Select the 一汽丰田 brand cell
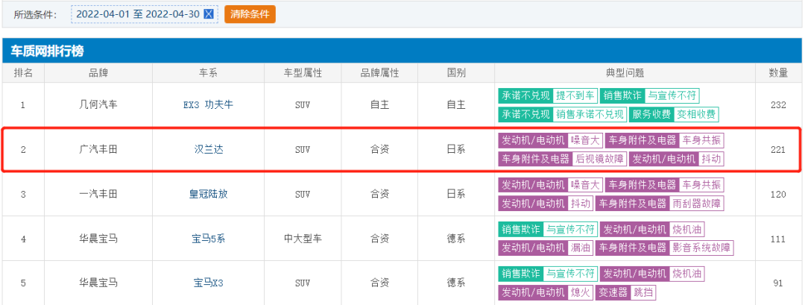The height and width of the screenshot is (305, 805). click(98, 194)
